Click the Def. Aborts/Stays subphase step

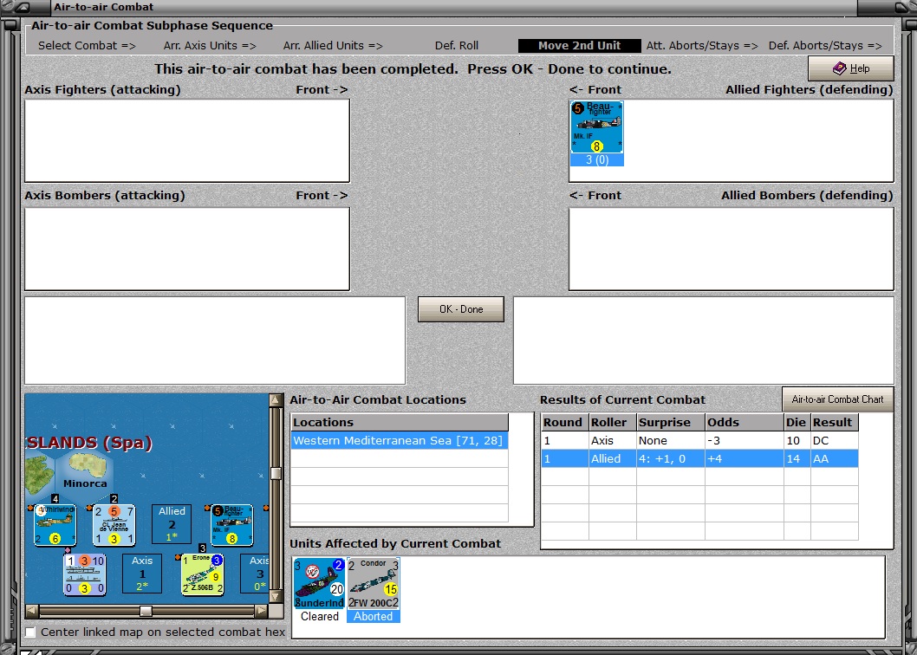coord(825,46)
